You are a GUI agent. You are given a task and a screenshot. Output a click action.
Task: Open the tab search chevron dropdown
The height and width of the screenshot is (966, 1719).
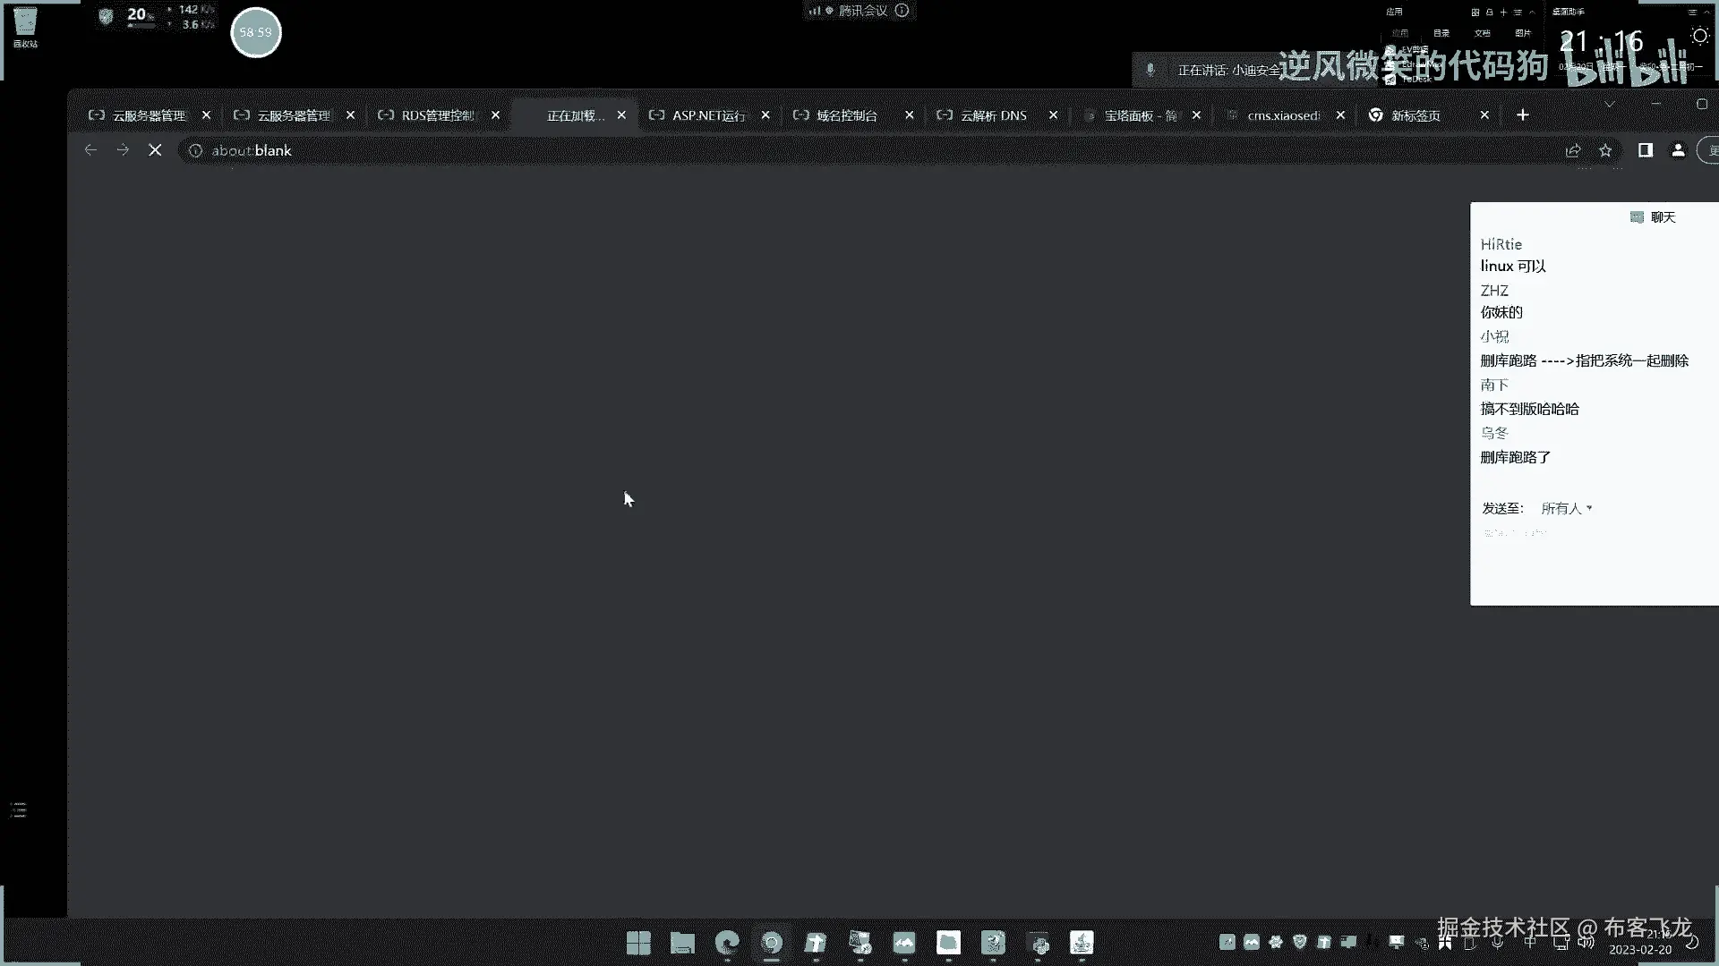pyautogui.click(x=1609, y=105)
